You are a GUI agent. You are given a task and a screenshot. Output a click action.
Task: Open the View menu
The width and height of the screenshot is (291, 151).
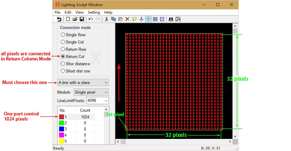coord(79,12)
